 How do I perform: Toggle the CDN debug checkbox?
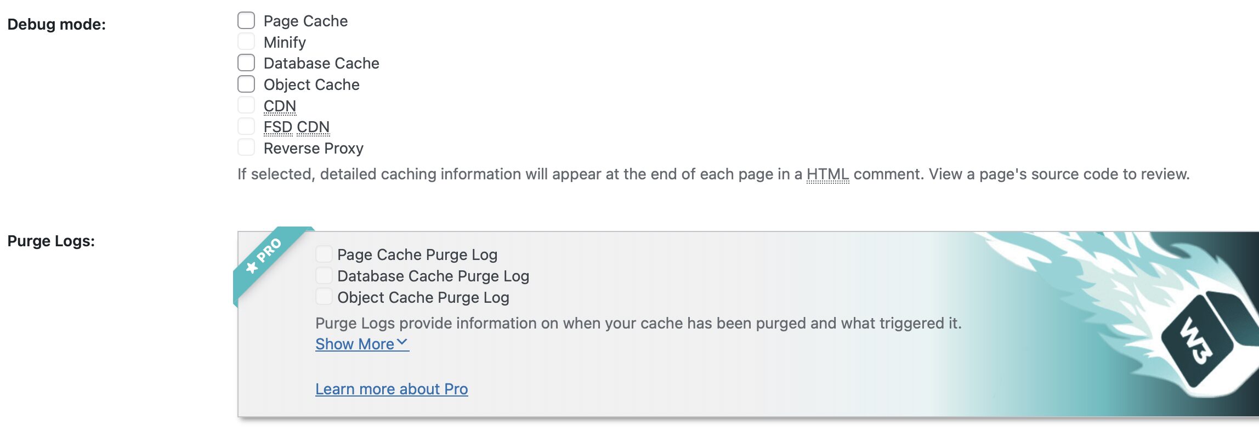(x=246, y=105)
